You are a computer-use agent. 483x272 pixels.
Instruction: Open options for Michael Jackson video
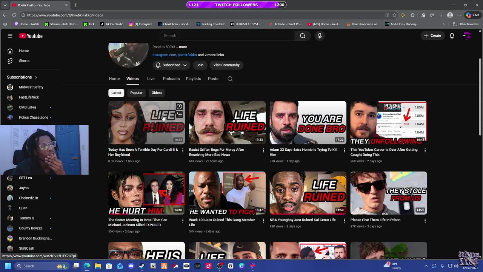point(183,221)
